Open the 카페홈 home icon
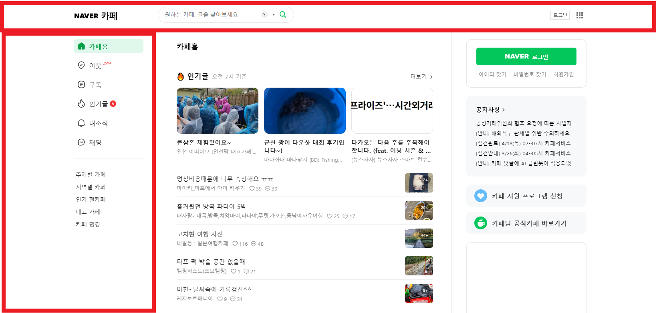 (81, 46)
